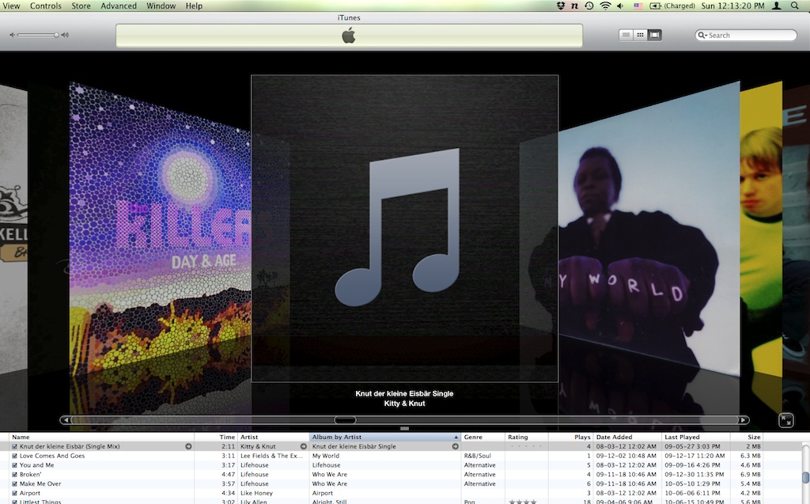Uncheck the Broken' song checkbox
This screenshot has width=810, height=504.
pyautogui.click(x=14, y=475)
